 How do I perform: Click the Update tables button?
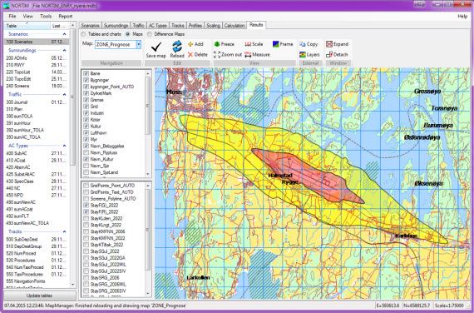point(40,296)
